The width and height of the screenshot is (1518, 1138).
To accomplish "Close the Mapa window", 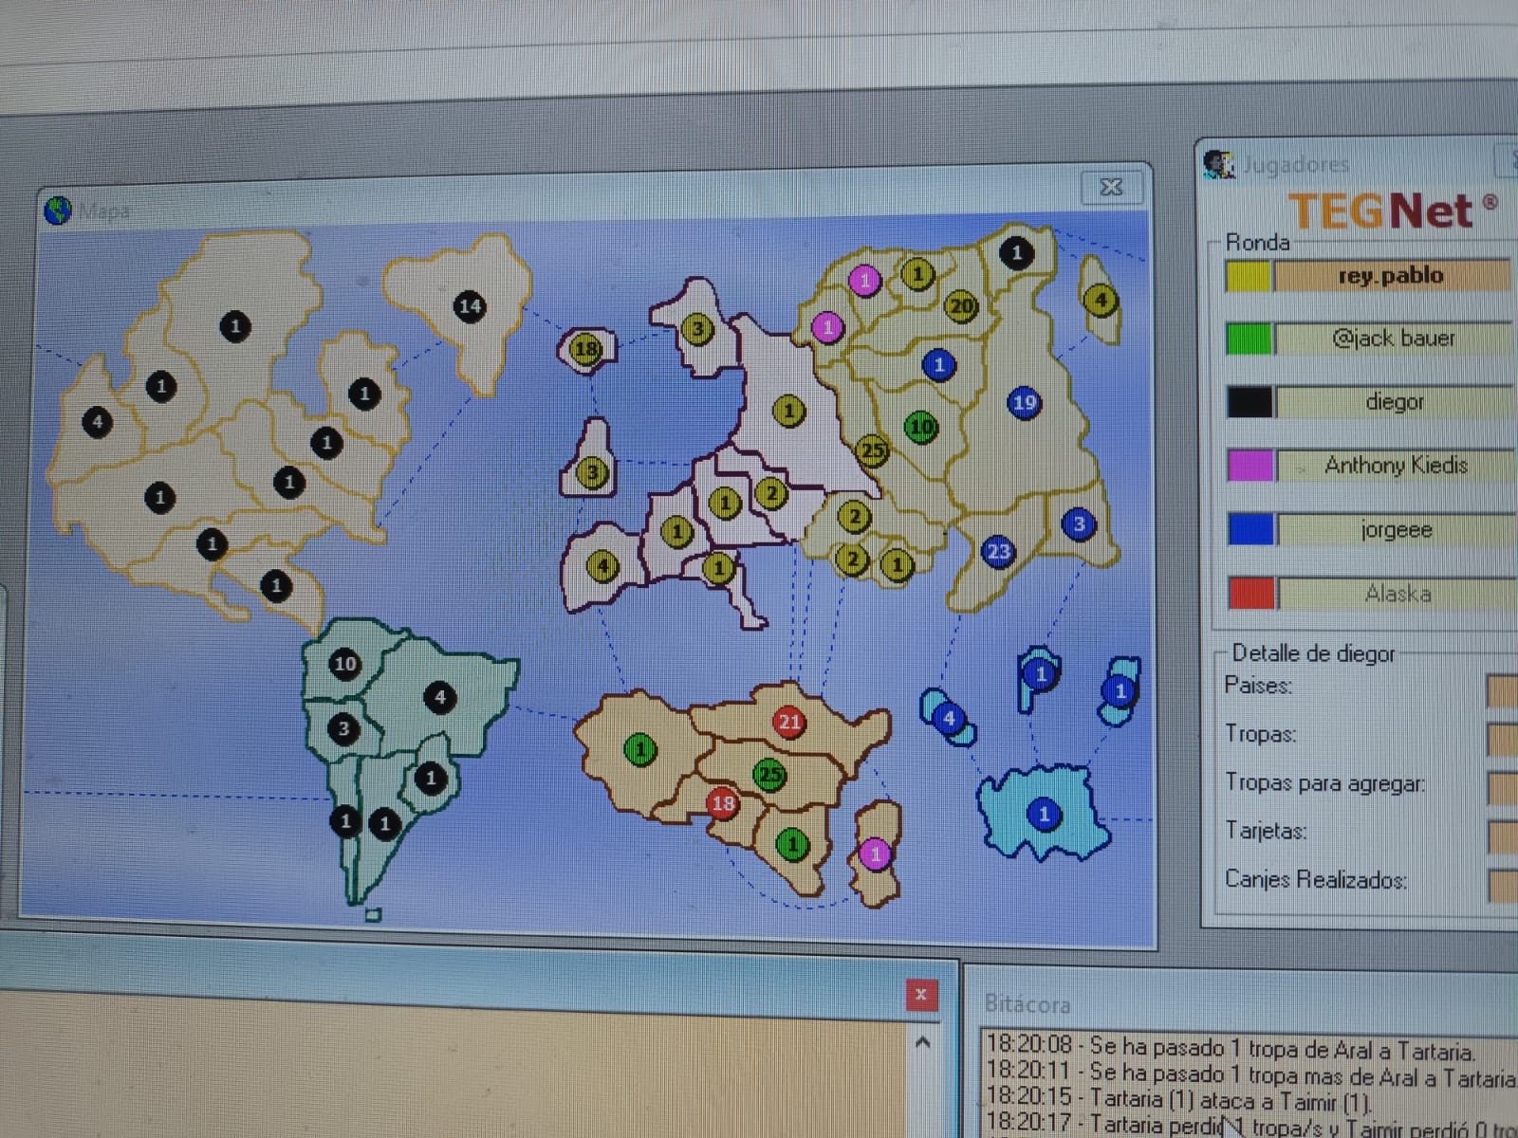I will coord(1111,187).
